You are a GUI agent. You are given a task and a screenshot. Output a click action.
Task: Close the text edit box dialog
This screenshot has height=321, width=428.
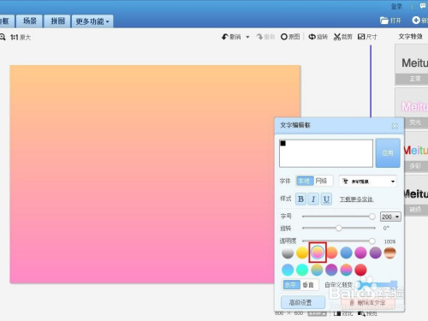pyautogui.click(x=395, y=126)
